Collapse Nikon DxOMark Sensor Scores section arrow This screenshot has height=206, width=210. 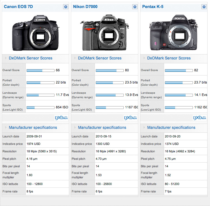point(75,58)
